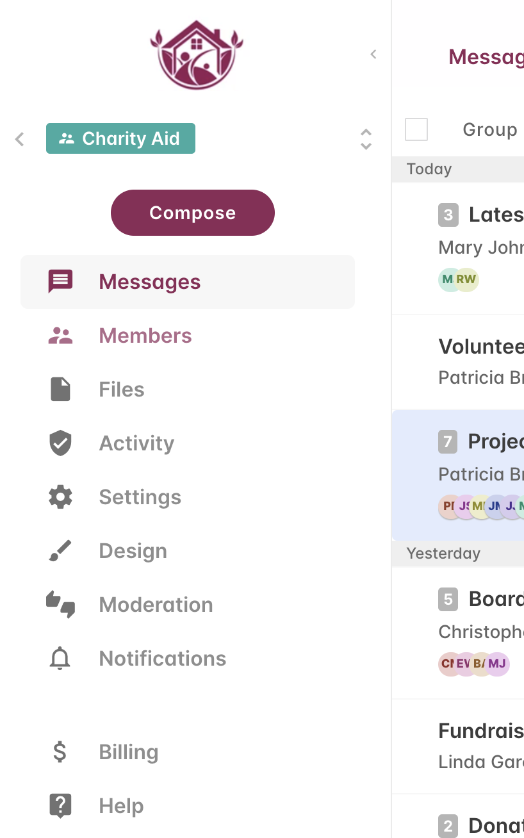Collapse the sidebar with the top chevron
524x838 pixels.
point(373,54)
